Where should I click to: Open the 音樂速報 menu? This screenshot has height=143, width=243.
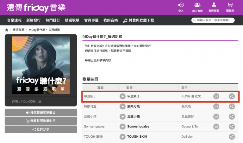point(15,20)
